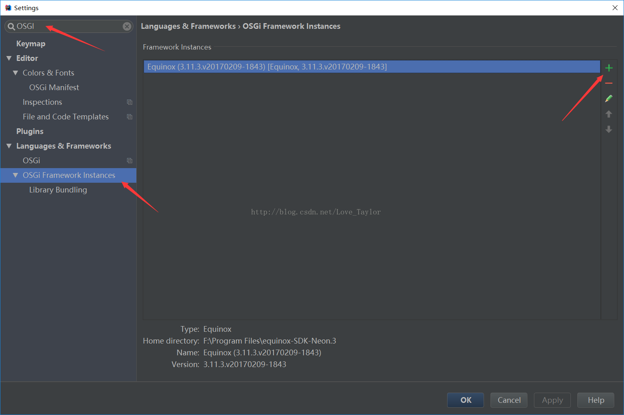624x415 pixels.
Task: Close the Settings window
Action: tap(615, 8)
